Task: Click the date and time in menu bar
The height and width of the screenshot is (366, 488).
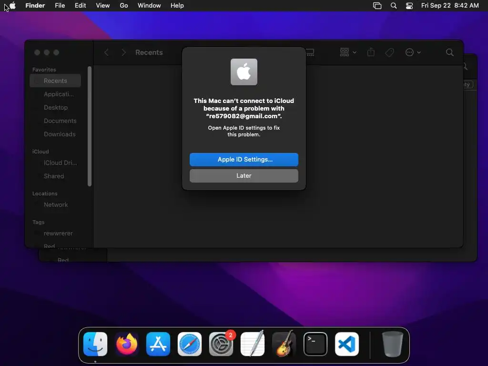Action: click(x=450, y=5)
